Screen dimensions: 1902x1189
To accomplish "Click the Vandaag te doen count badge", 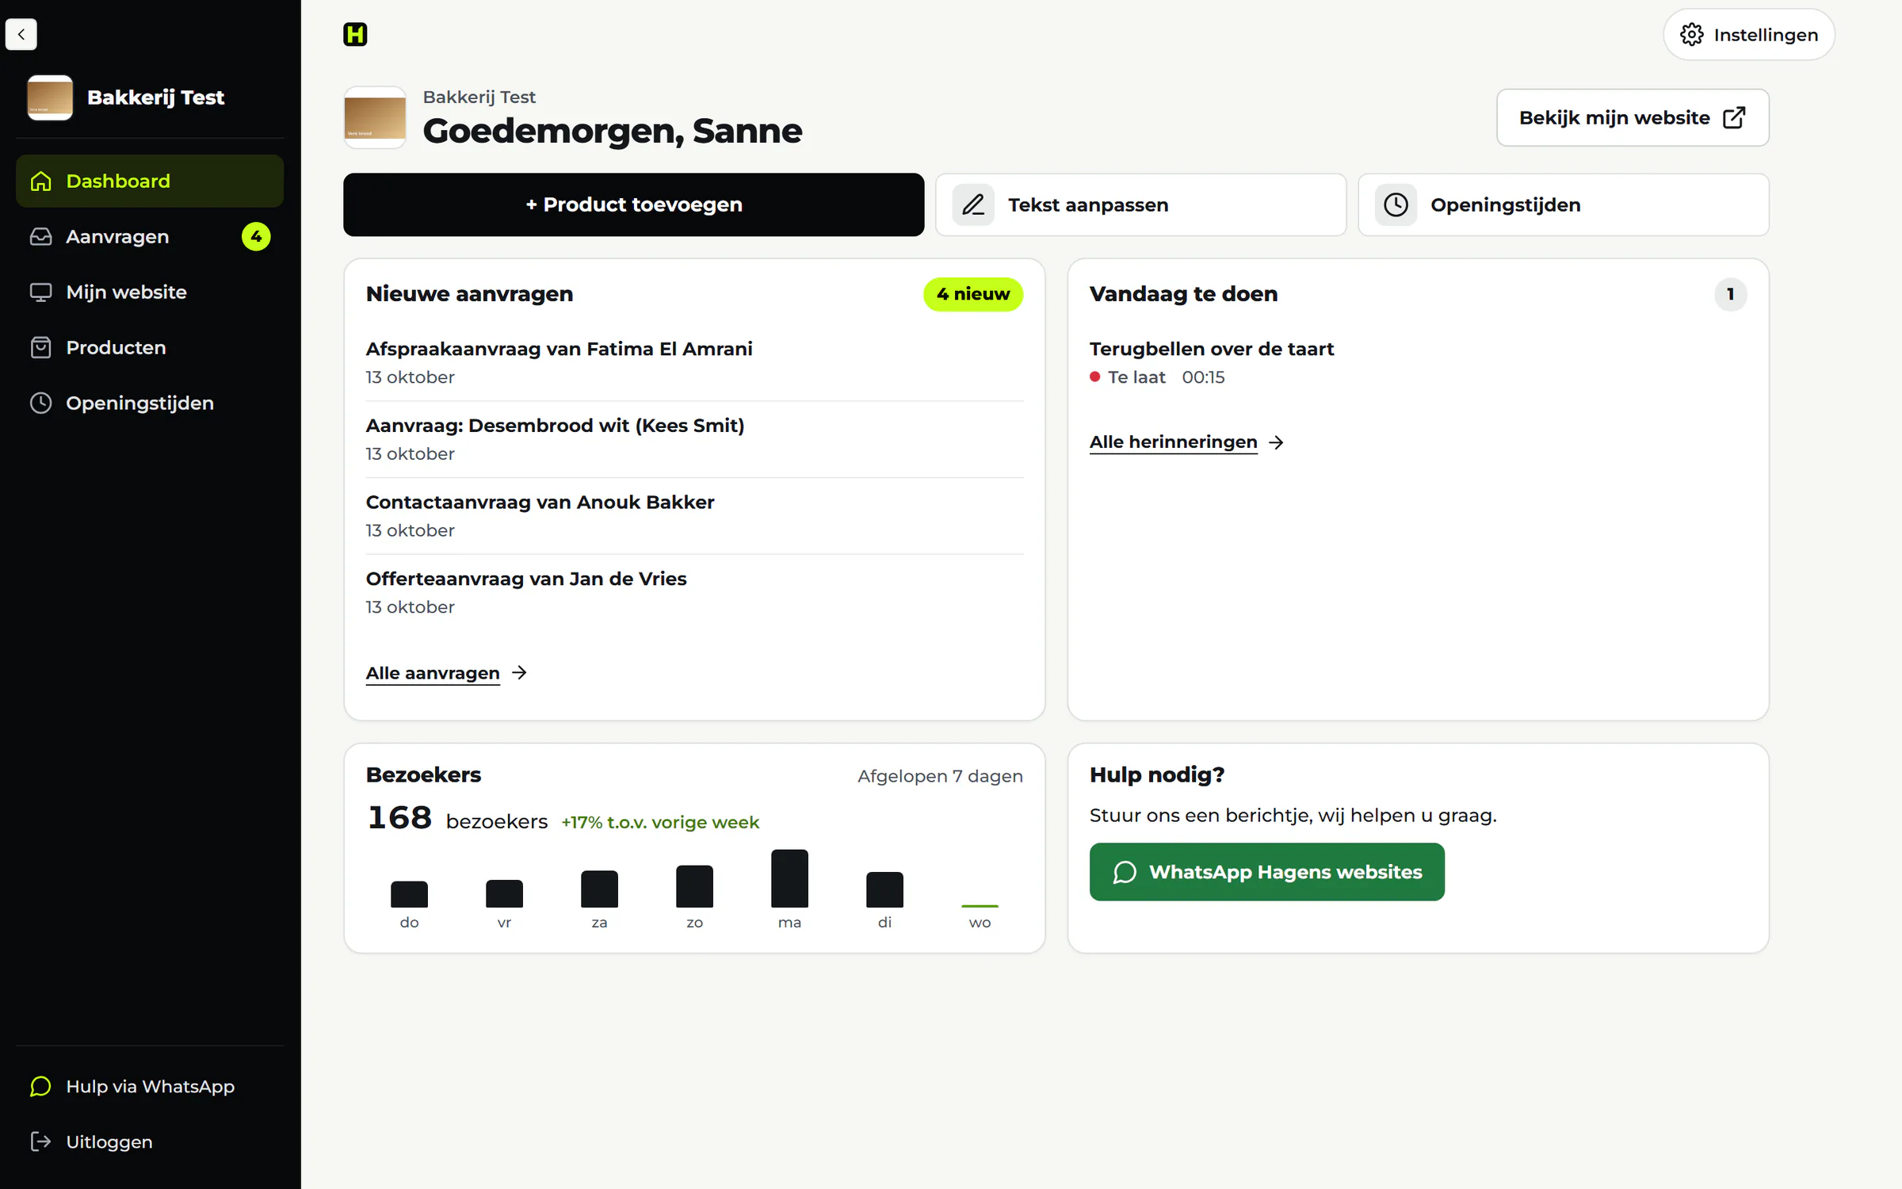I will (x=1730, y=295).
